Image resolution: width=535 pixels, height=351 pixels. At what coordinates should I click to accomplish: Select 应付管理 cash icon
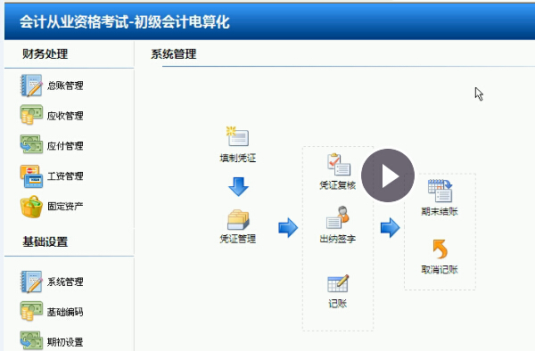click(x=31, y=144)
